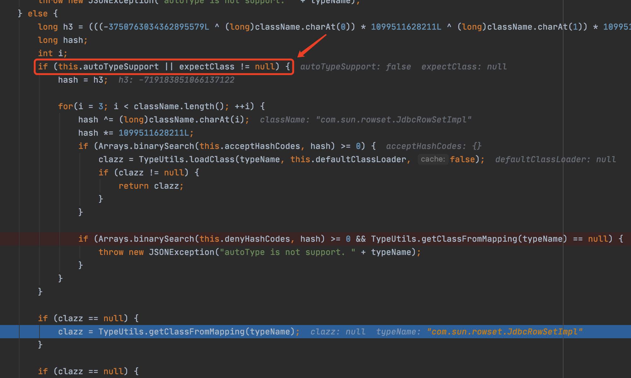Click the inline className debug value hint

click(365, 120)
